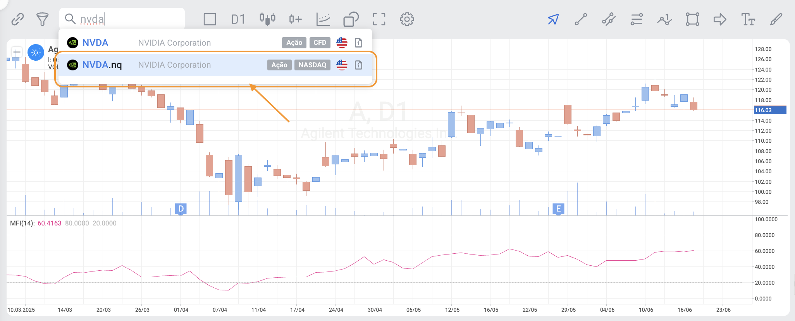The image size is (795, 321).
Task: Click the 29/05 date axis label
Action: pos(568,310)
